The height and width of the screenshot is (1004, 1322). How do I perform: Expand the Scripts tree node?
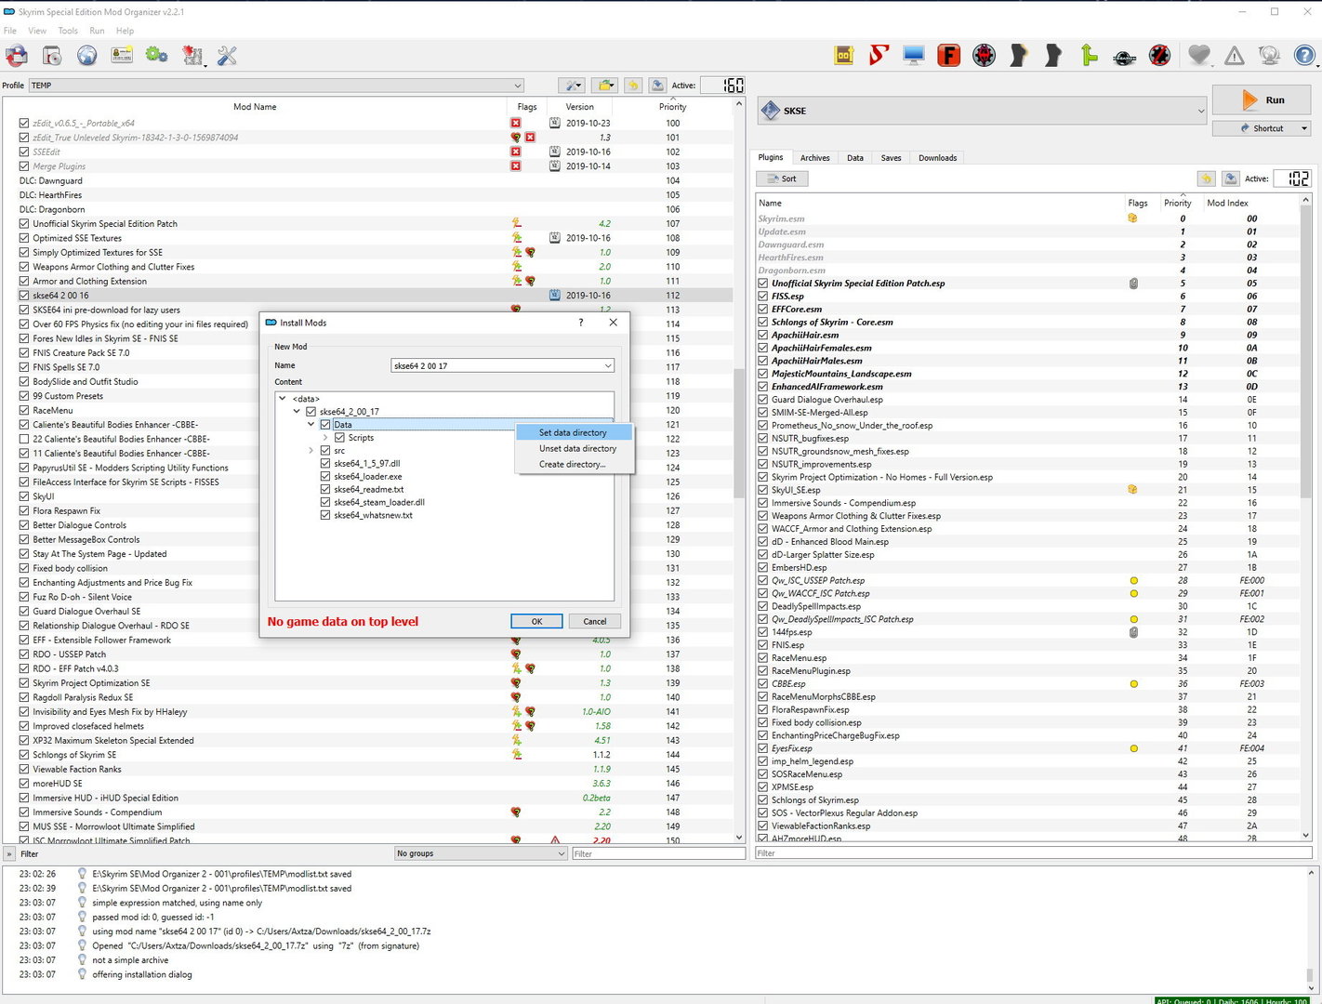point(325,438)
